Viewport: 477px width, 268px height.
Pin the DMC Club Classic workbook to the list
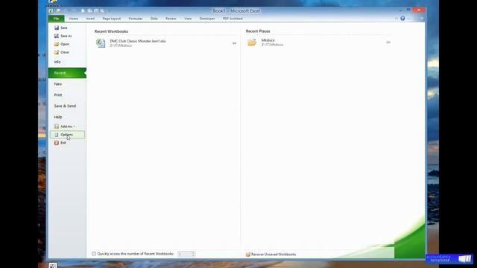click(234, 43)
